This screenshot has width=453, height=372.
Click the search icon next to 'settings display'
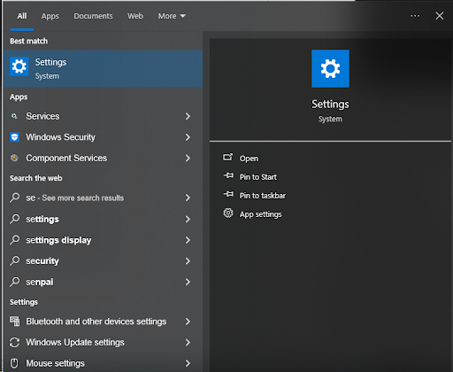pyautogui.click(x=14, y=240)
